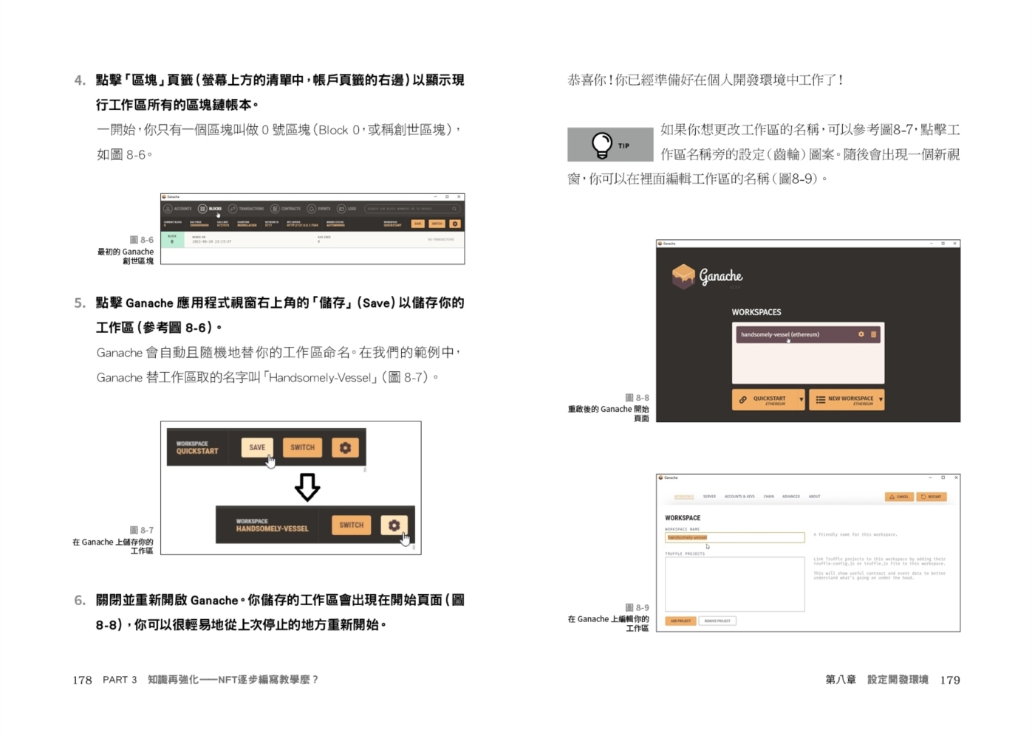Click the Accounts icon in the Ganache top navigation

168,209
